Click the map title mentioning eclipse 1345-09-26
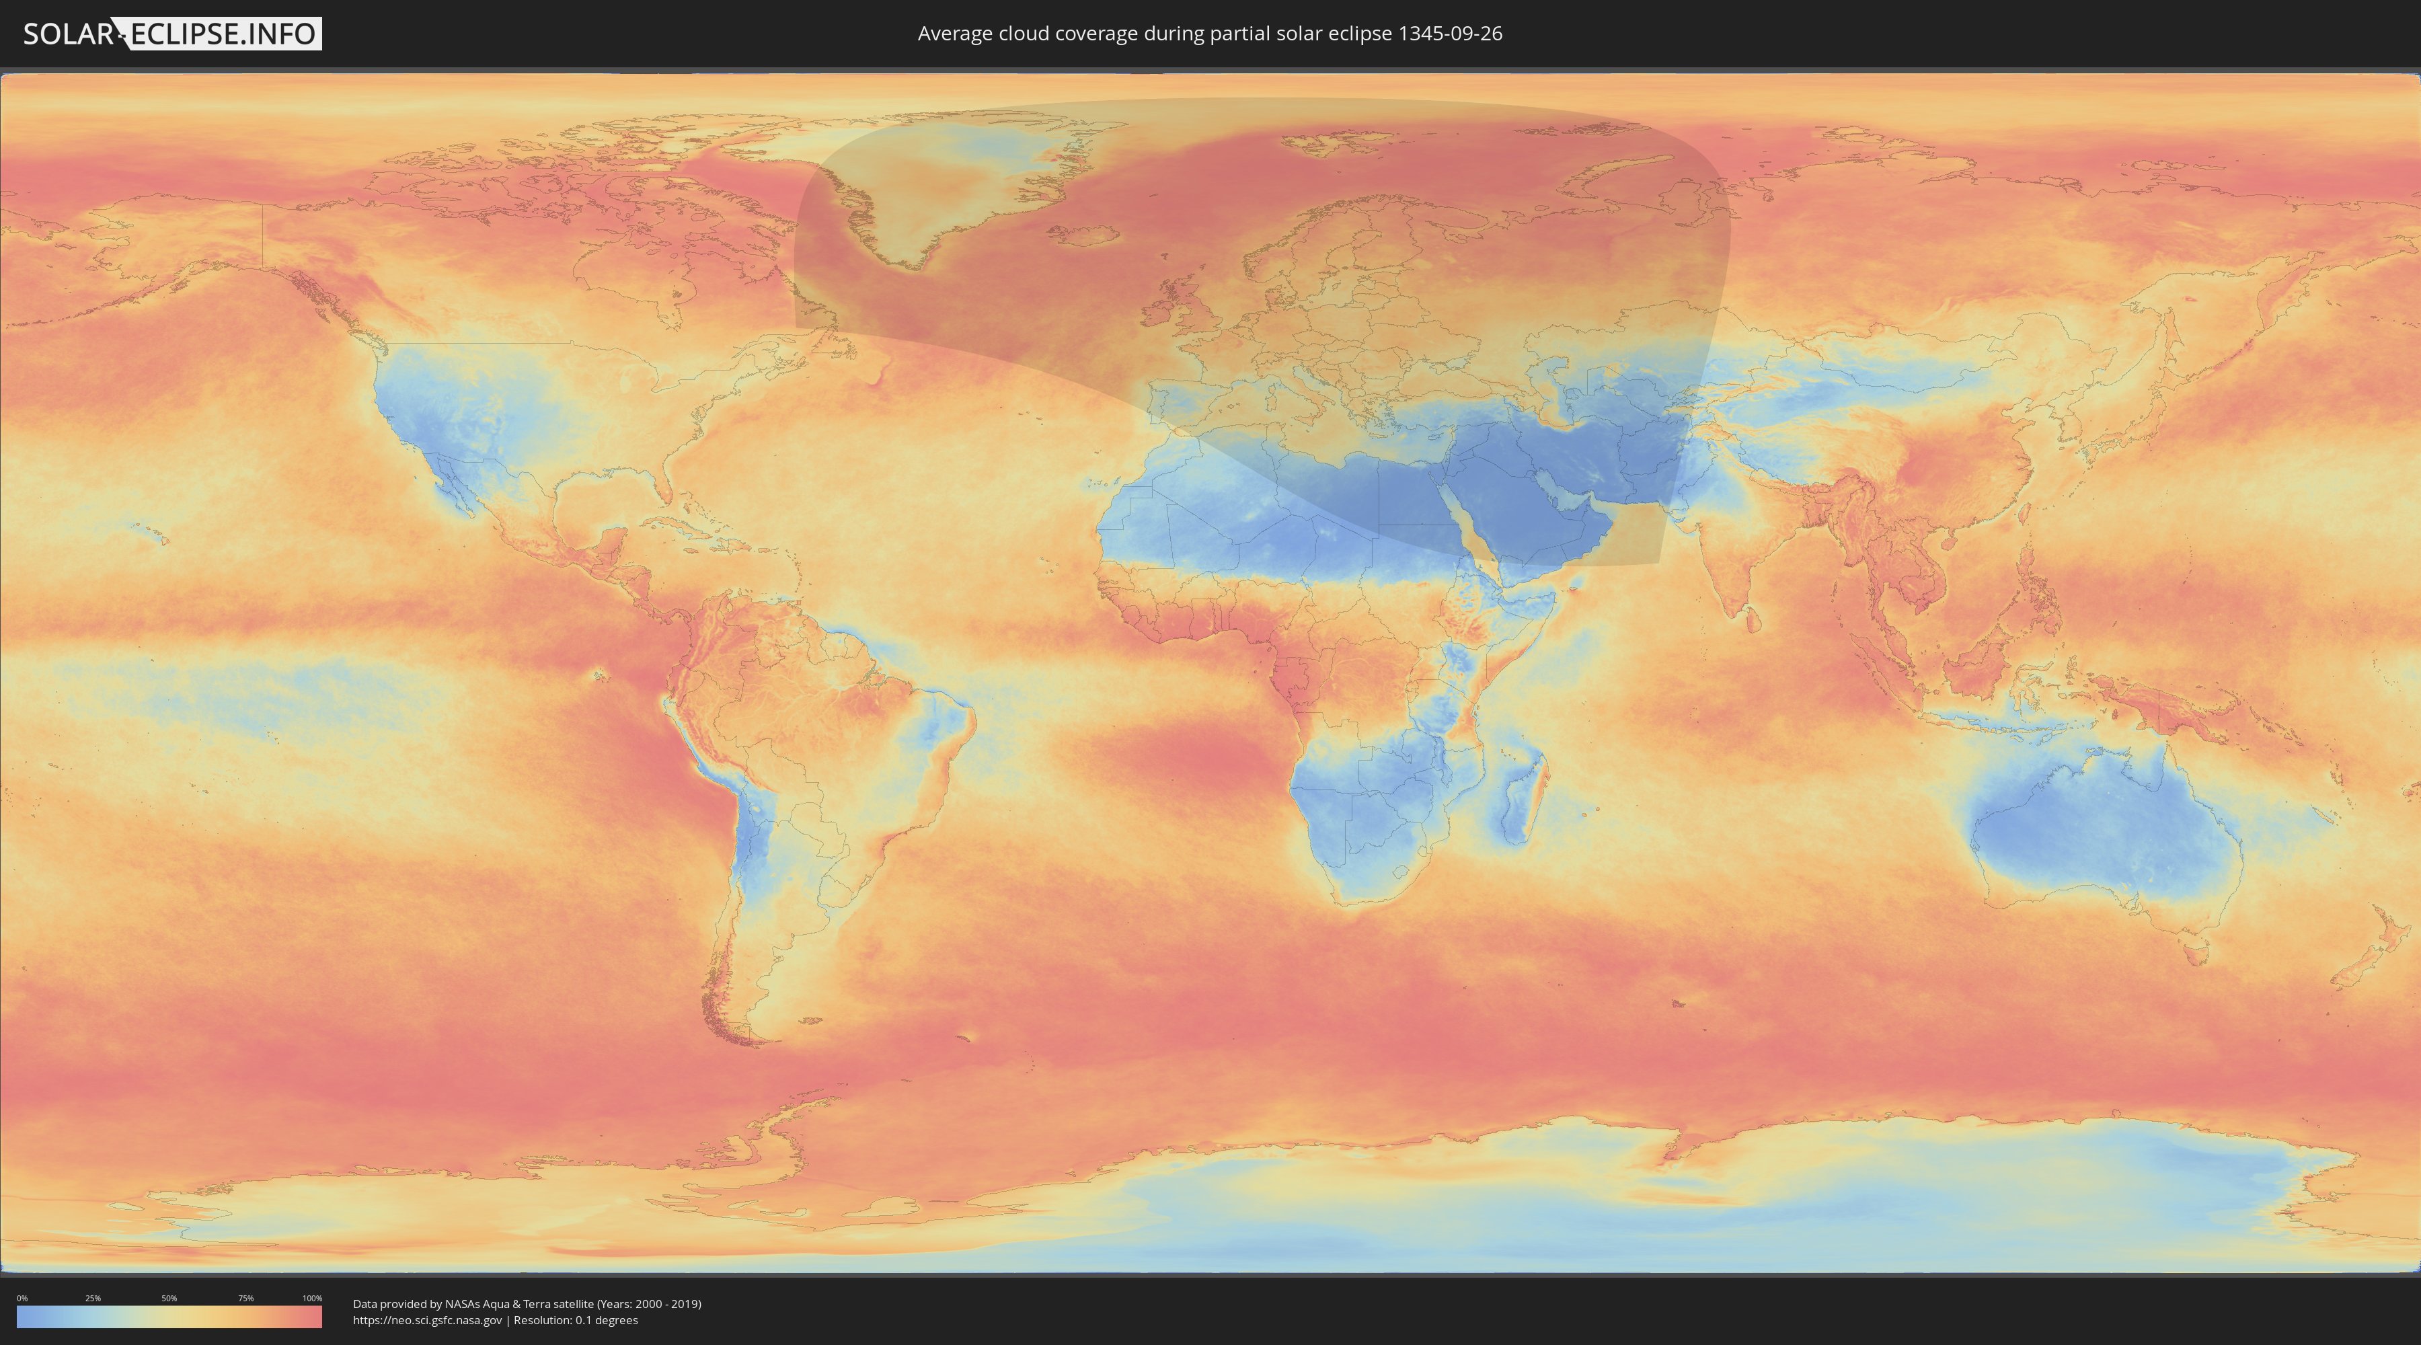Image resolution: width=2421 pixels, height=1345 pixels. pos(1210,34)
